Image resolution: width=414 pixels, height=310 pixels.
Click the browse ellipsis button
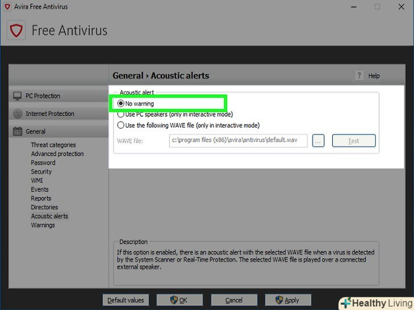coord(318,141)
